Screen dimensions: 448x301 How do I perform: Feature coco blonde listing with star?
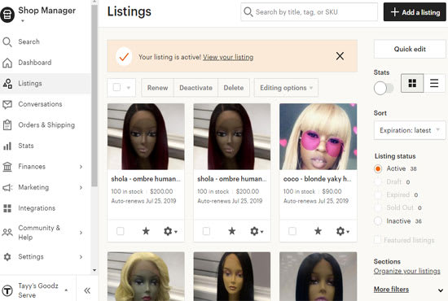pos(318,231)
